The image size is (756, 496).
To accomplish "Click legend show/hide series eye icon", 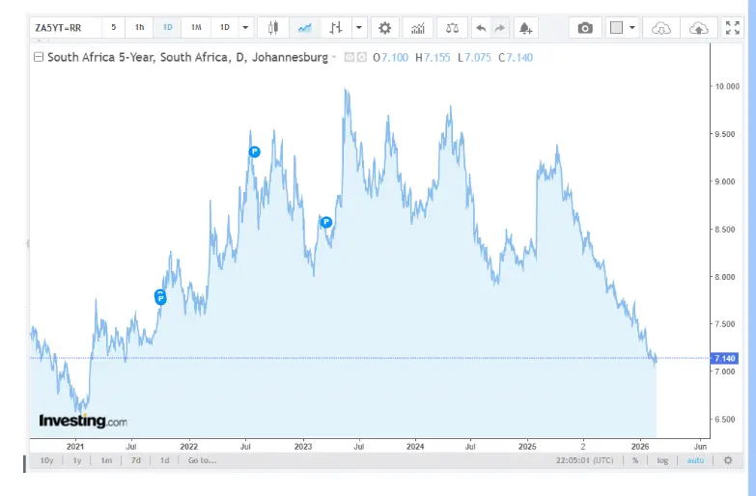I will point(350,57).
